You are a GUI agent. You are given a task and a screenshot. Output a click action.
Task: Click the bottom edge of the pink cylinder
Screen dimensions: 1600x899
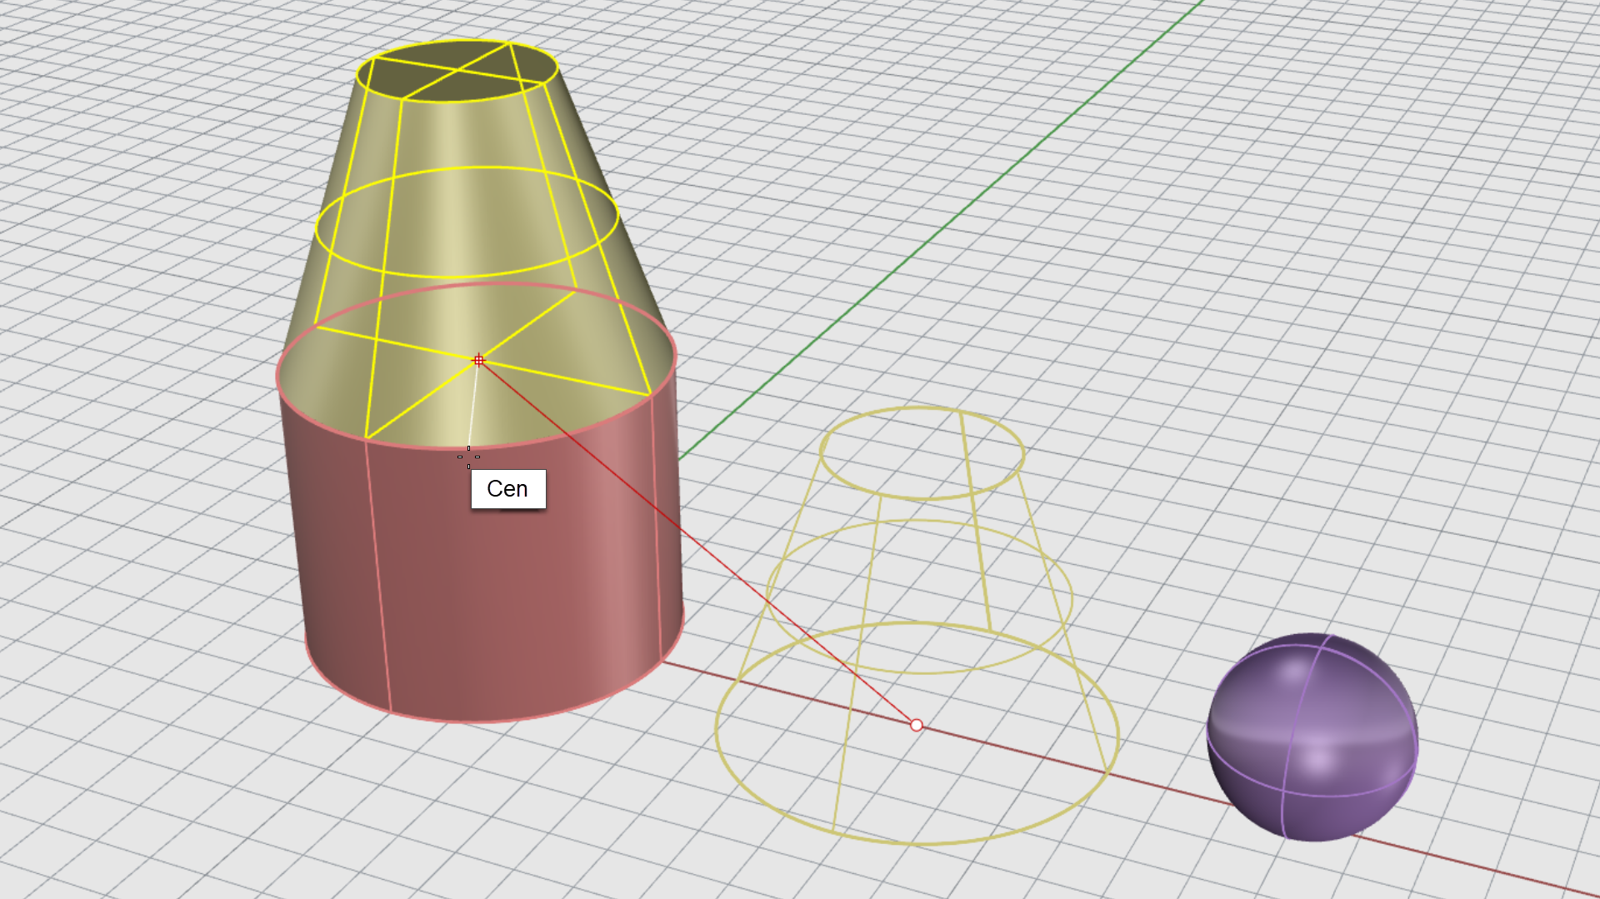click(483, 721)
